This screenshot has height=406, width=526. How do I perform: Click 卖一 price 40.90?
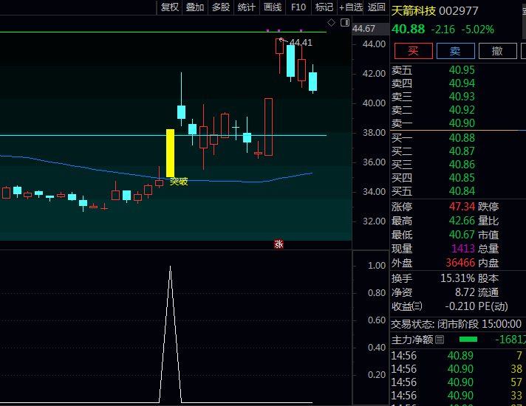pyautogui.click(x=462, y=123)
